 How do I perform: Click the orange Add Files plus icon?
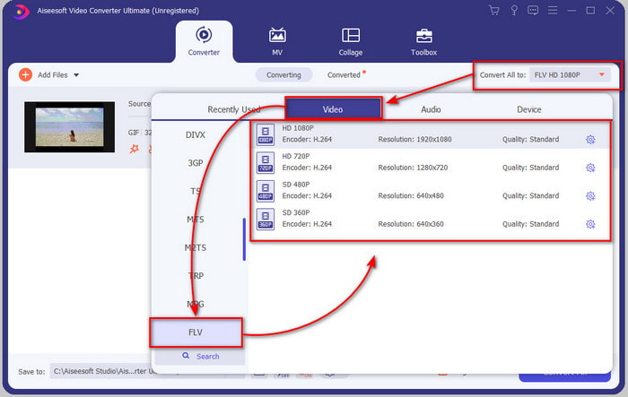[x=25, y=75]
